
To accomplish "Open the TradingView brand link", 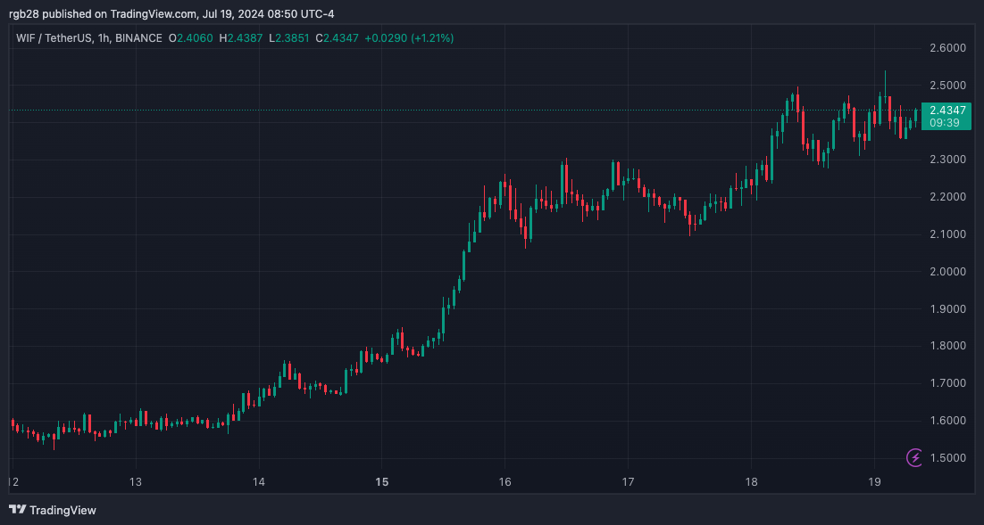I will click(53, 510).
